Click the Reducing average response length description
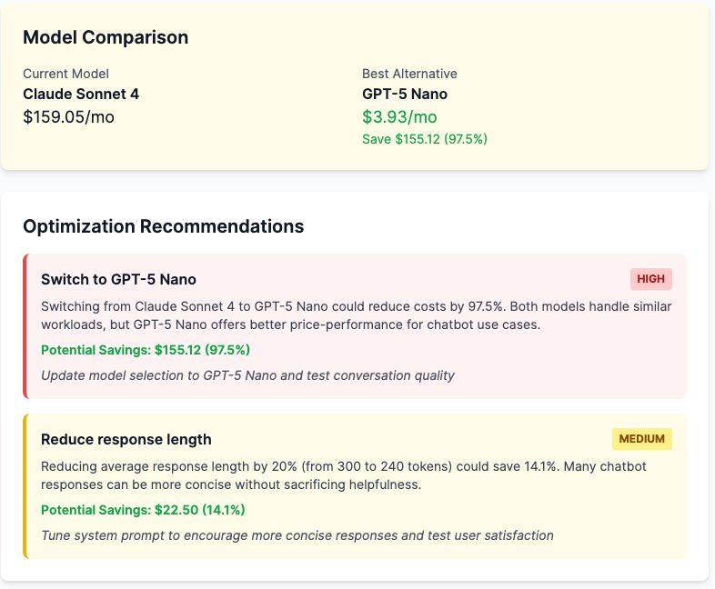This screenshot has width=715, height=589. tap(344, 475)
